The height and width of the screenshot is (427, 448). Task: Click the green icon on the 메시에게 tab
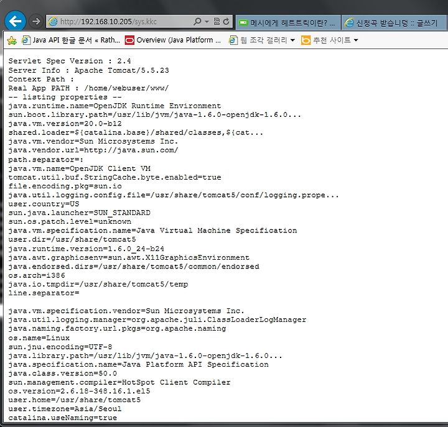tap(243, 22)
